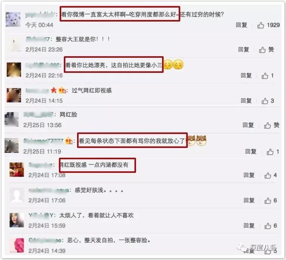Click first sad emoji in 小三 comment
Image resolution: width=286 pixels, height=260 pixels.
coord(168,65)
